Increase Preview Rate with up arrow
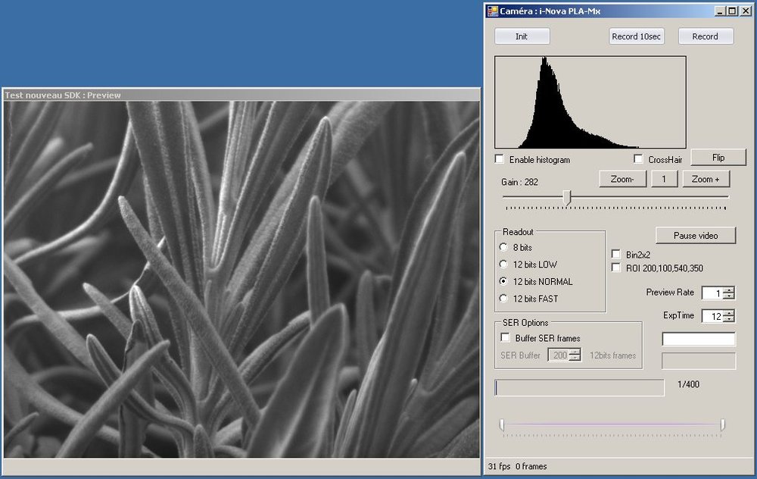Screen dimensions: 757x479 pos(729,290)
